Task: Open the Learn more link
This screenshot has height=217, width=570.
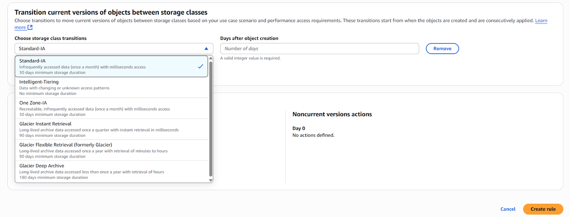Action: tap(541, 21)
